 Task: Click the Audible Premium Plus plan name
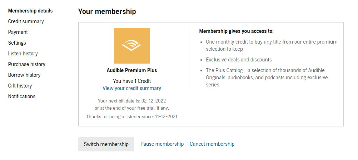click(x=132, y=70)
